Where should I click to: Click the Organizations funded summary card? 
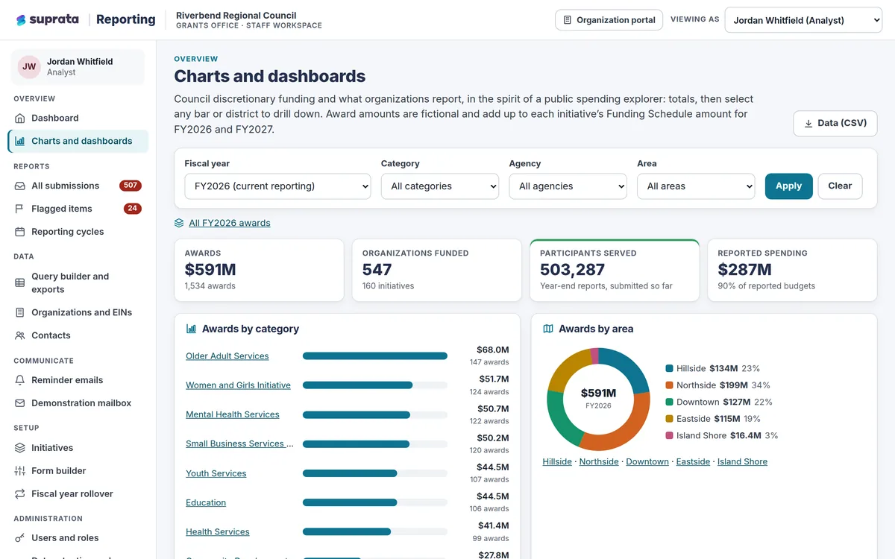pos(436,271)
